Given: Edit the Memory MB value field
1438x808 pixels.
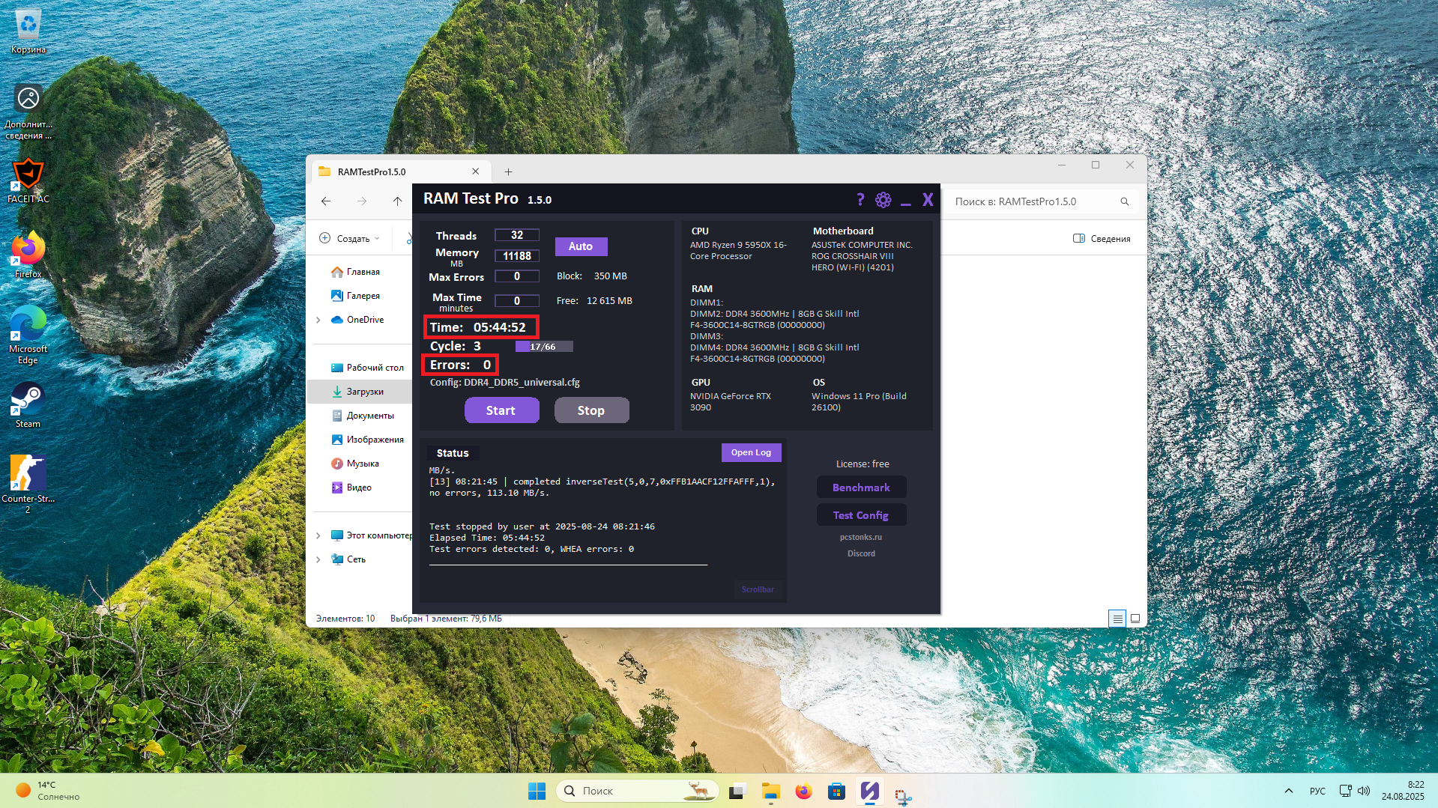Looking at the screenshot, I should [x=517, y=256].
